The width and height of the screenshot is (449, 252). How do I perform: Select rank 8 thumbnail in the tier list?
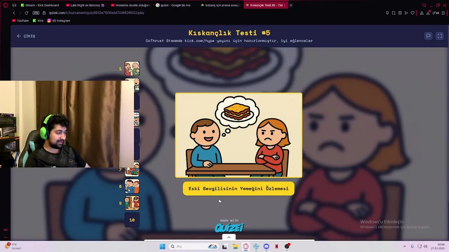pos(132,187)
